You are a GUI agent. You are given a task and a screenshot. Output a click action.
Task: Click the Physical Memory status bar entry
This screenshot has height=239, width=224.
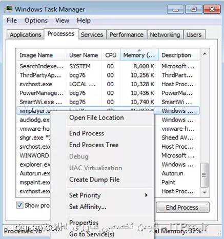(178, 231)
